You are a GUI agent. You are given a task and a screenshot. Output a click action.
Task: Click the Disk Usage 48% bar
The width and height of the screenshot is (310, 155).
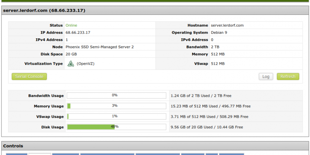coord(117,127)
